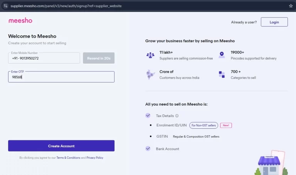Click the Resend in 20s button
296x175 pixels.
coord(99,58)
